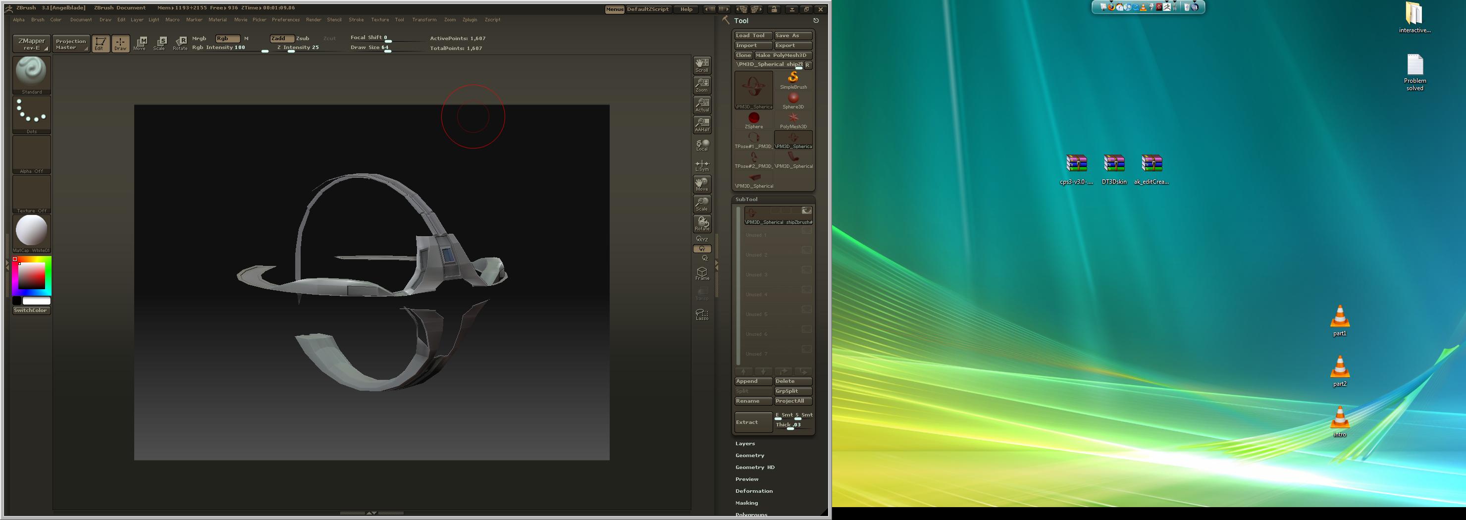
Task: Expand the Geometry HD subpalette
Action: (755, 468)
